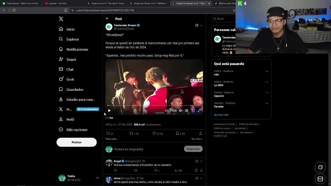
Task: Open the Grok floating button
Action: pos(320,167)
